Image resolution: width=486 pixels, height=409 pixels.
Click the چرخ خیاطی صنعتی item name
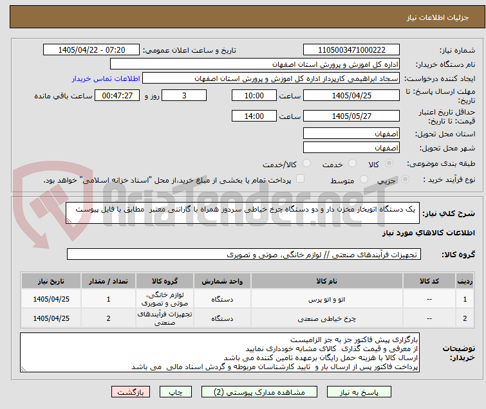(x=327, y=318)
